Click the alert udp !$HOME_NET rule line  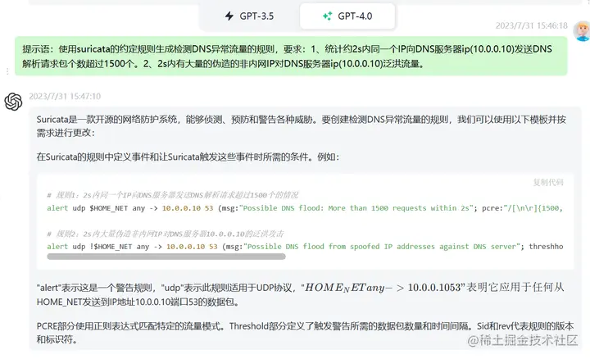[305, 247]
